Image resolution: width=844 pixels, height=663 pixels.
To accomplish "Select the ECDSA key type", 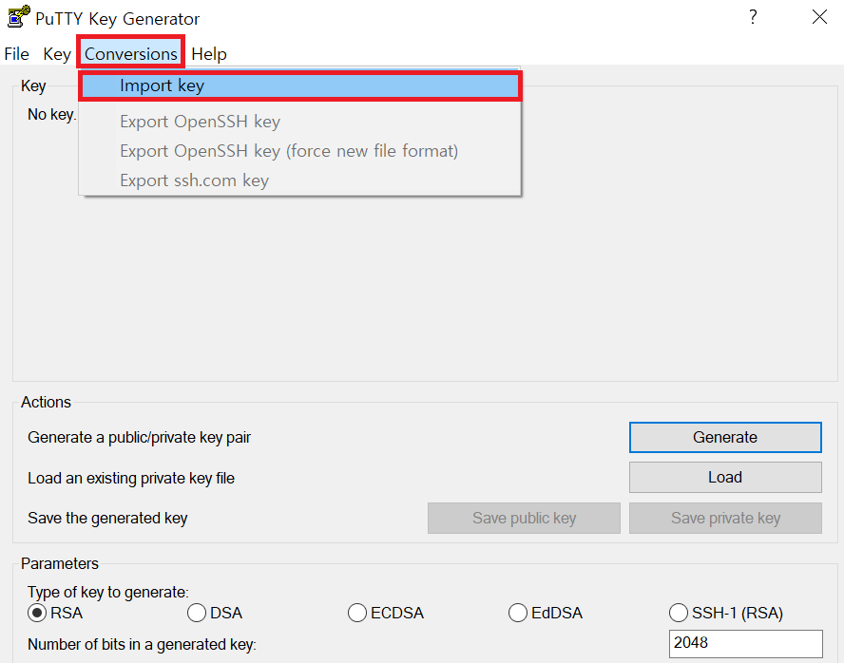I will click(386, 613).
